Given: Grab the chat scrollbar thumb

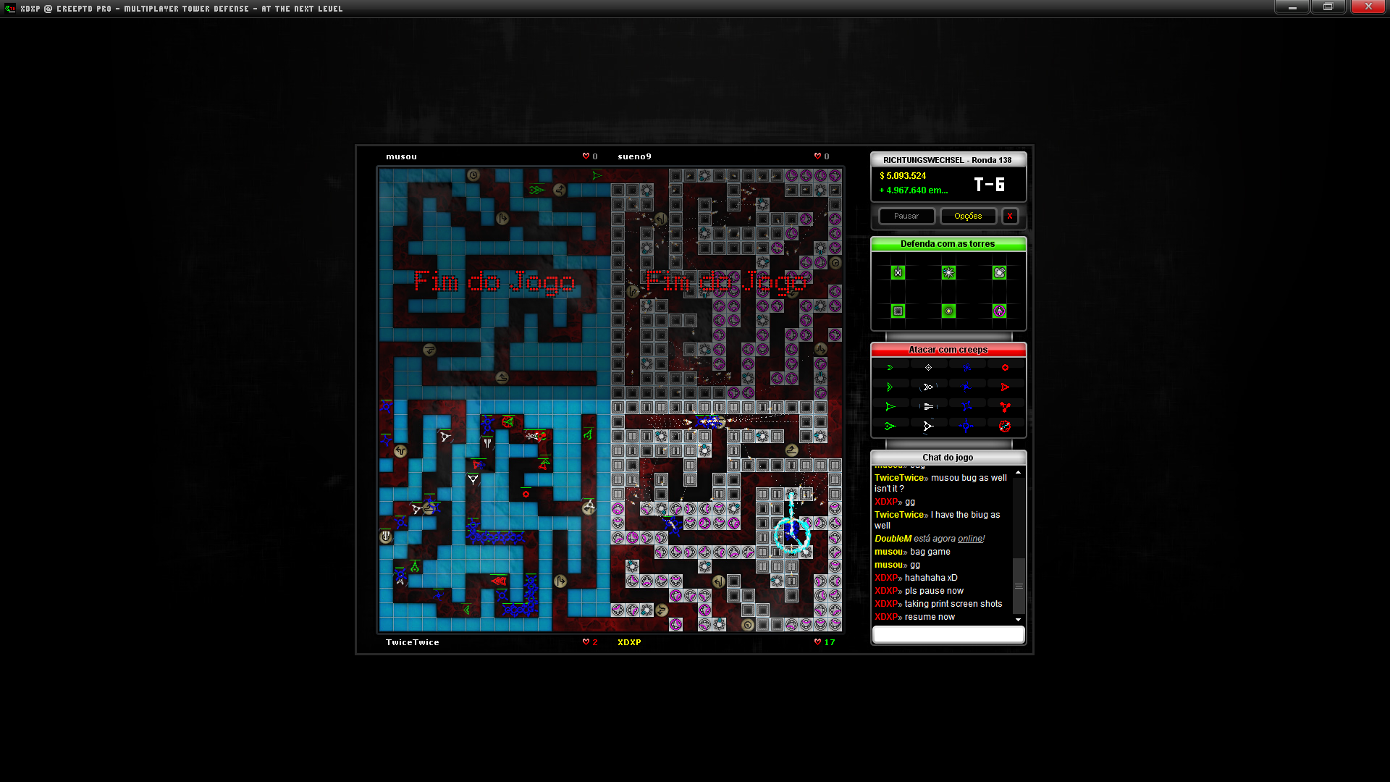Looking at the screenshot, I should click(x=1019, y=586).
